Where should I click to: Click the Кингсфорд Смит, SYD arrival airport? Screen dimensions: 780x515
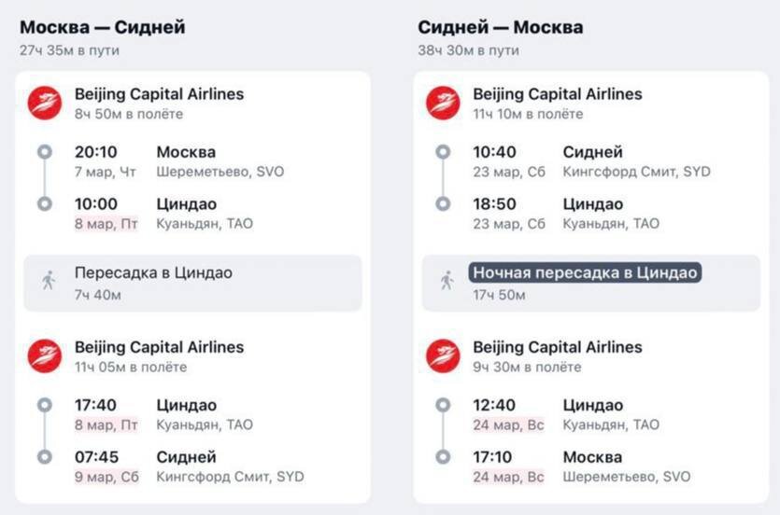[231, 477]
